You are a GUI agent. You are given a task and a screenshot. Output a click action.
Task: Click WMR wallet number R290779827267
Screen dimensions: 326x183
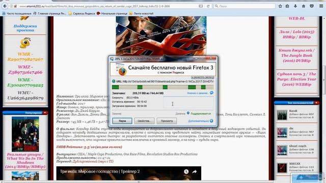pos(25,59)
